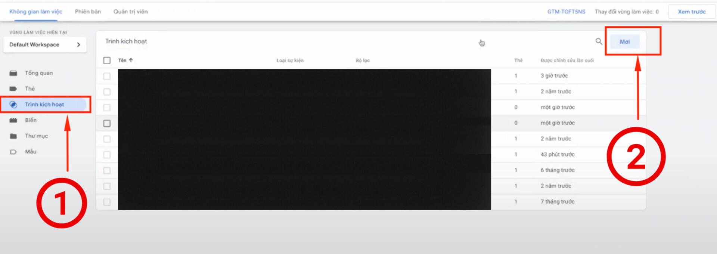Click the Thư mục folder icon
Image resolution: width=717 pixels, height=254 pixels.
click(x=13, y=136)
